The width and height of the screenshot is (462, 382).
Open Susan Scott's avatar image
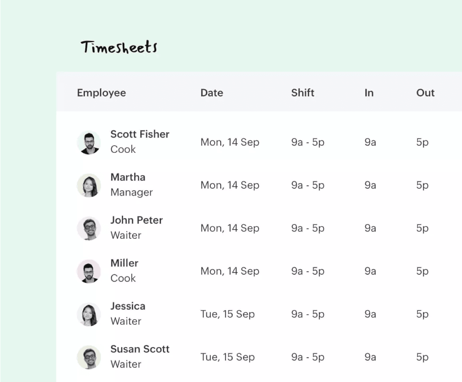tap(89, 357)
